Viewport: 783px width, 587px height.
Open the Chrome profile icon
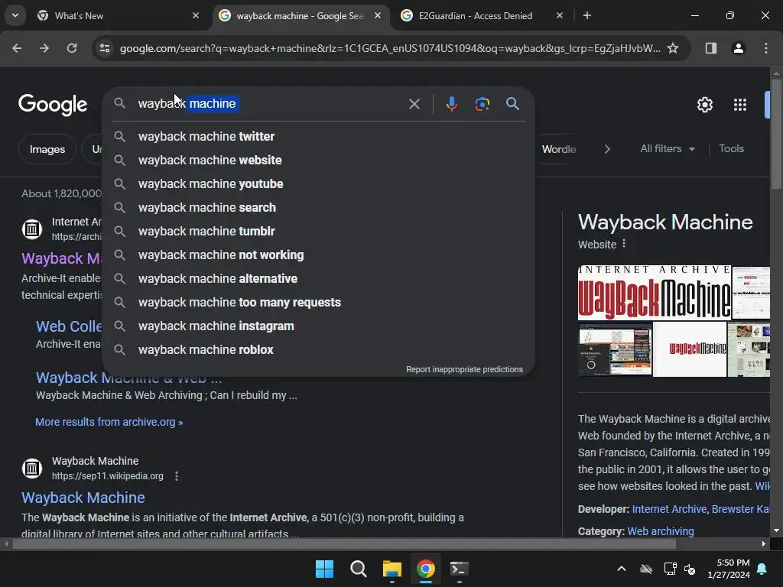(x=738, y=48)
